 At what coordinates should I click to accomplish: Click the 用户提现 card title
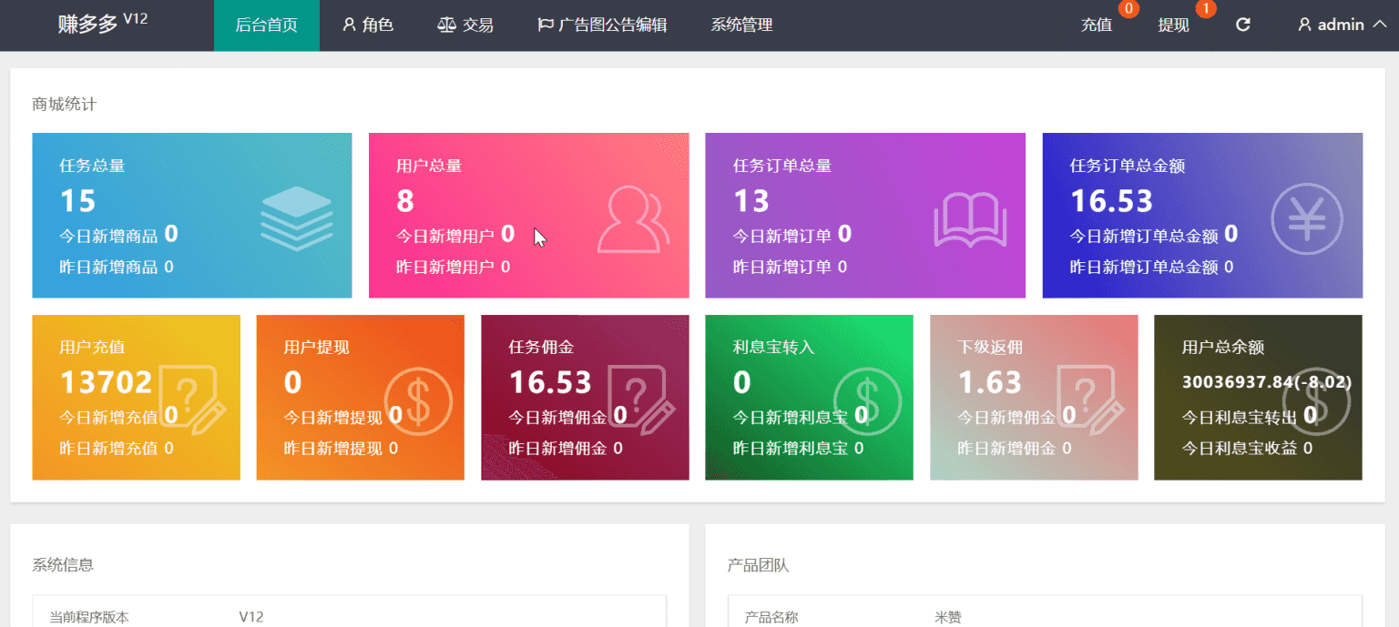tap(316, 347)
